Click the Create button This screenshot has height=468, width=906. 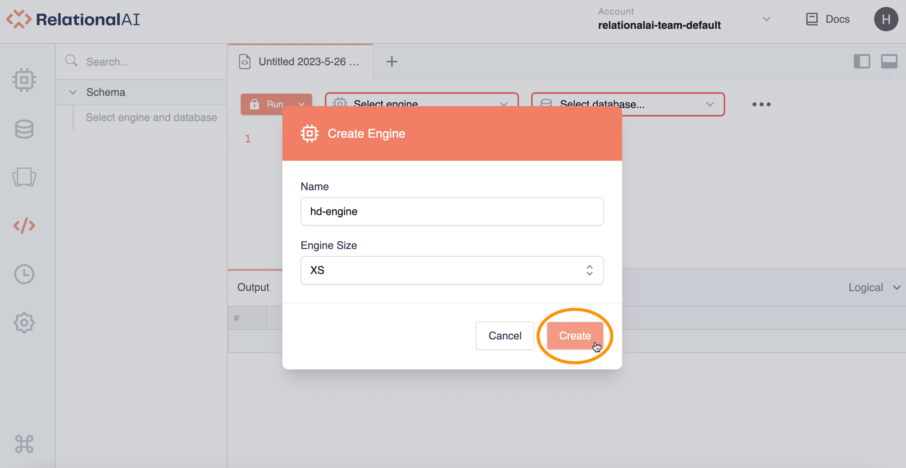click(575, 336)
